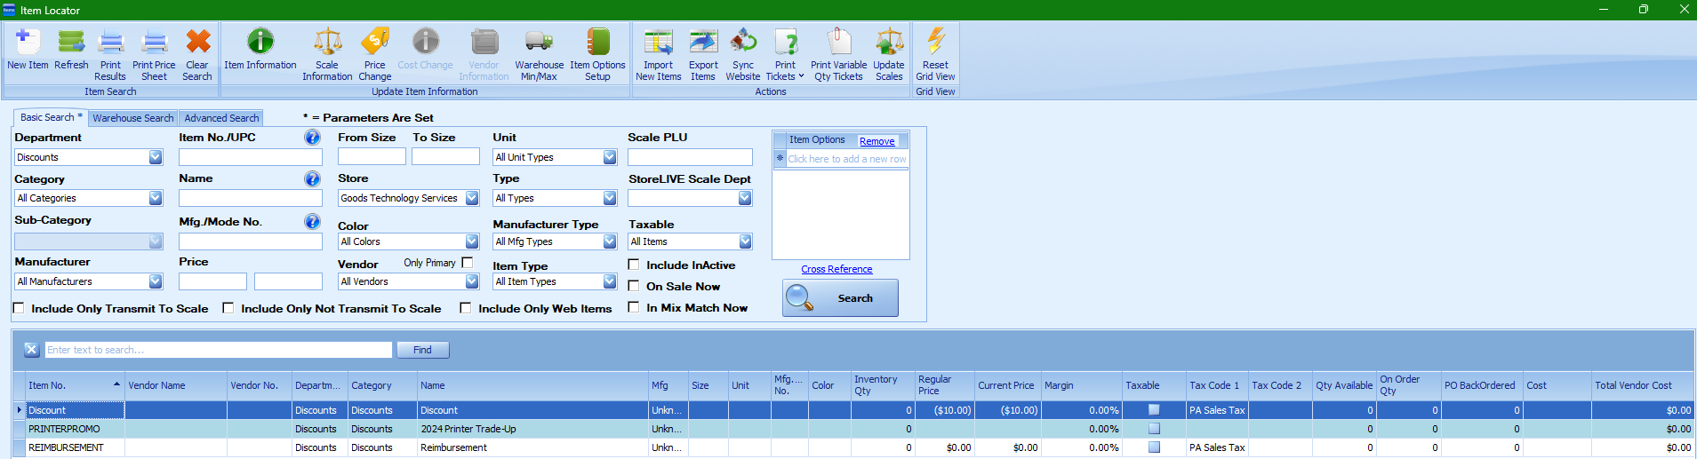Viewport: 1697px width, 459px height.
Task: Click the Price Change tag icon
Action: 375,42
